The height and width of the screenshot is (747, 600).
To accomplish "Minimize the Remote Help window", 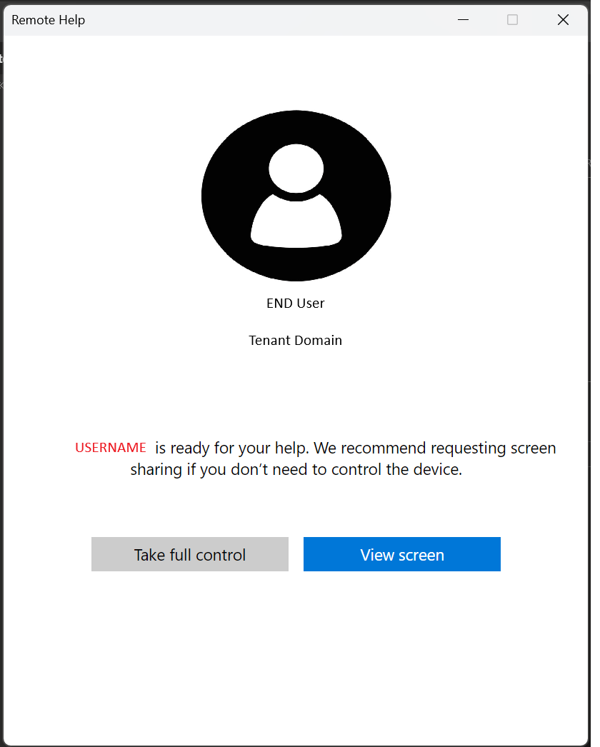I will [463, 20].
